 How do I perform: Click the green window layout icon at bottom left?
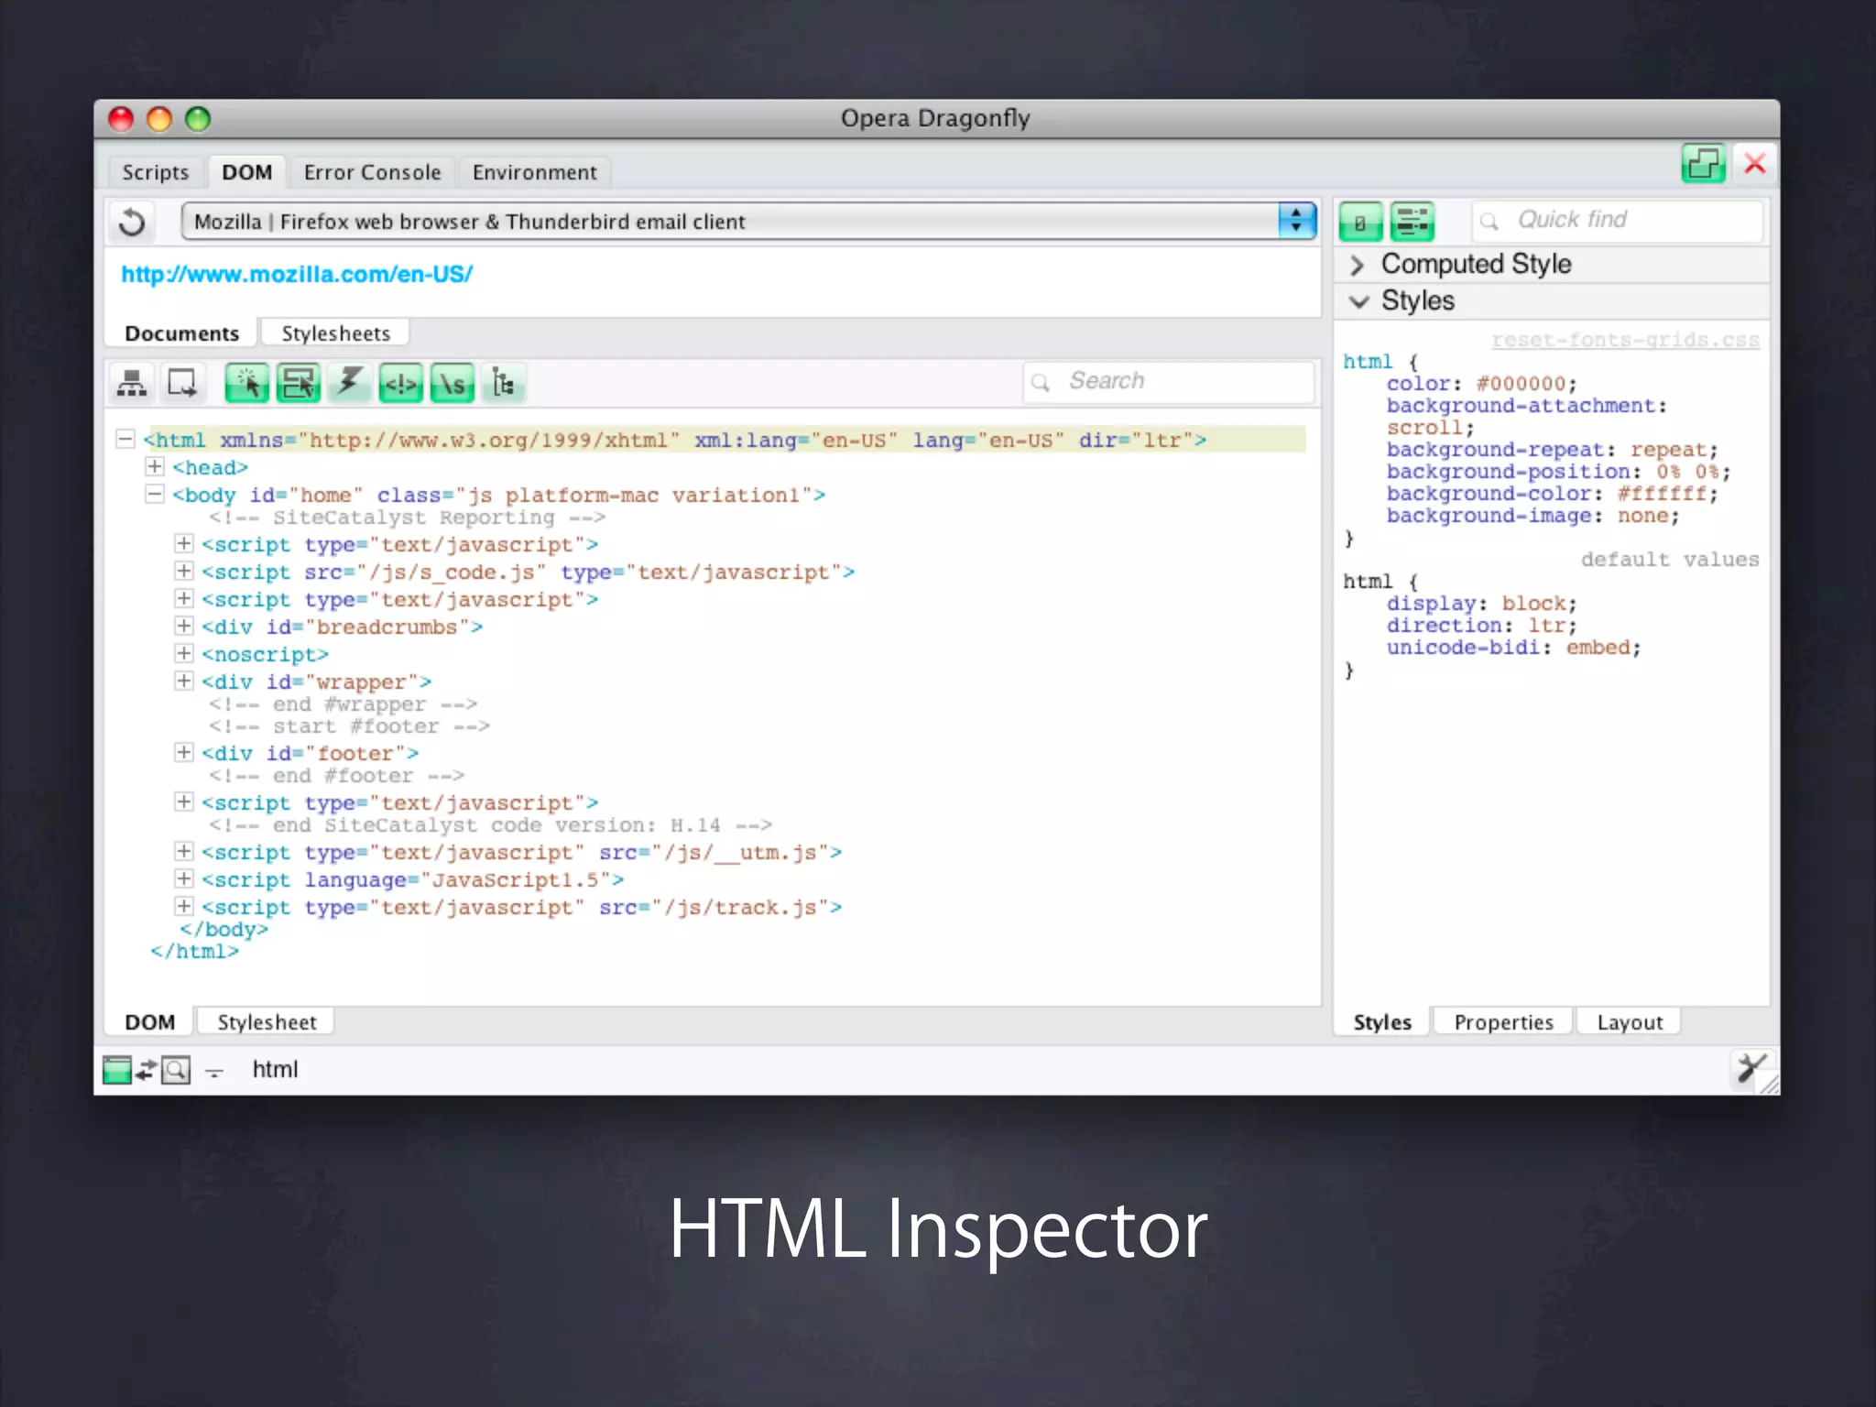(x=116, y=1069)
